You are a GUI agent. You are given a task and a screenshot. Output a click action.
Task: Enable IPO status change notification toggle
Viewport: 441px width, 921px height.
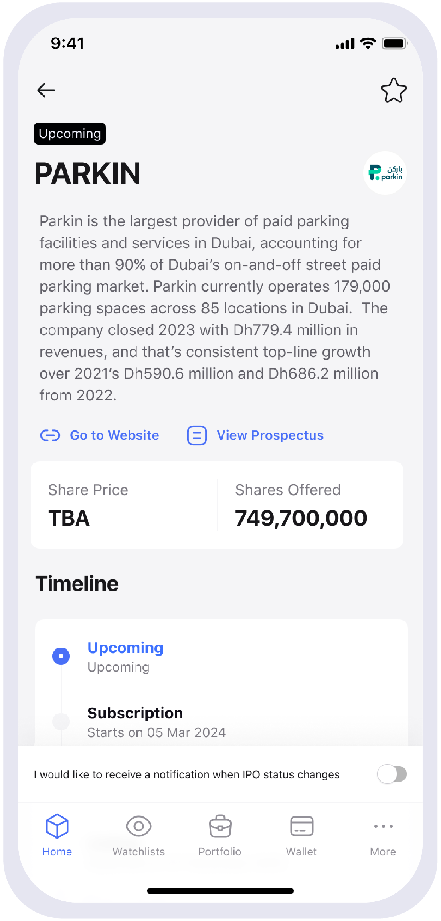coord(392,774)
